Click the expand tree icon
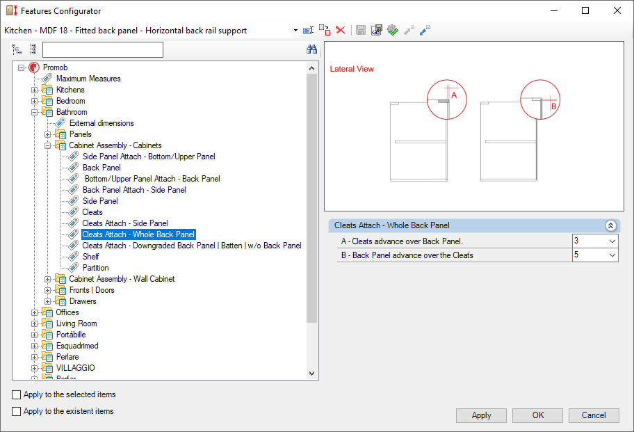 click(17, 49)
